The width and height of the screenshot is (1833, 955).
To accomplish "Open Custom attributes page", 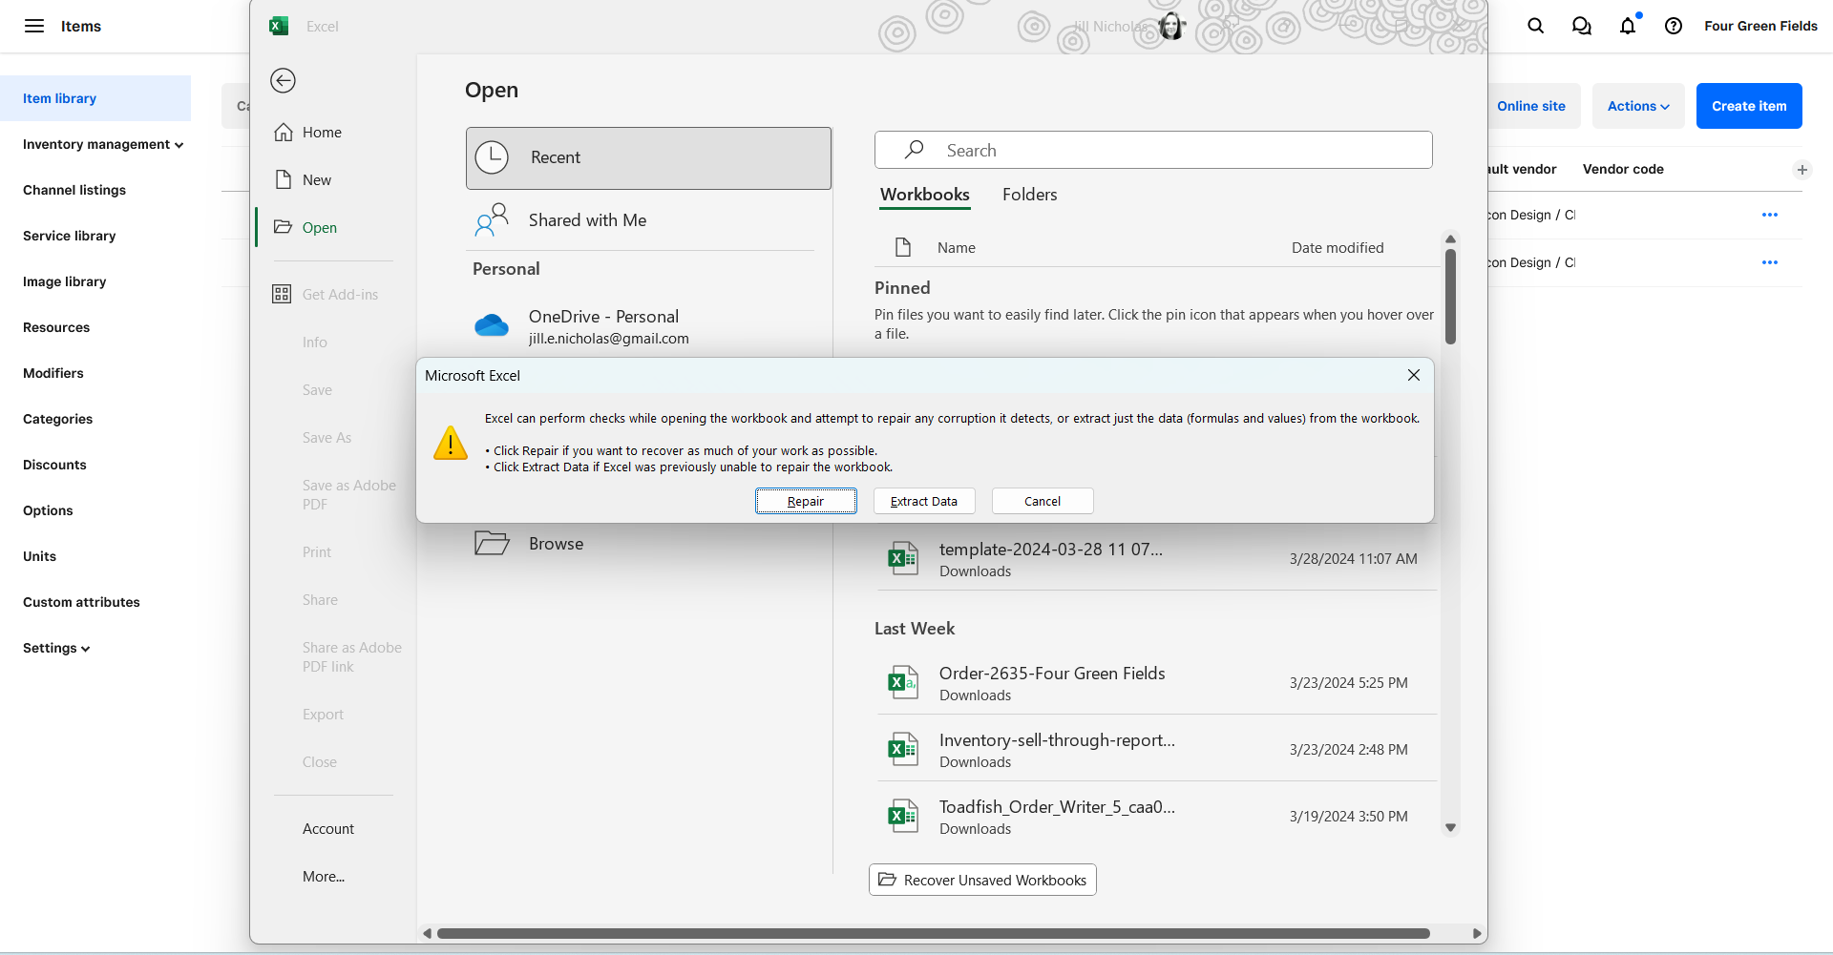I will click(x=81, y=602).
